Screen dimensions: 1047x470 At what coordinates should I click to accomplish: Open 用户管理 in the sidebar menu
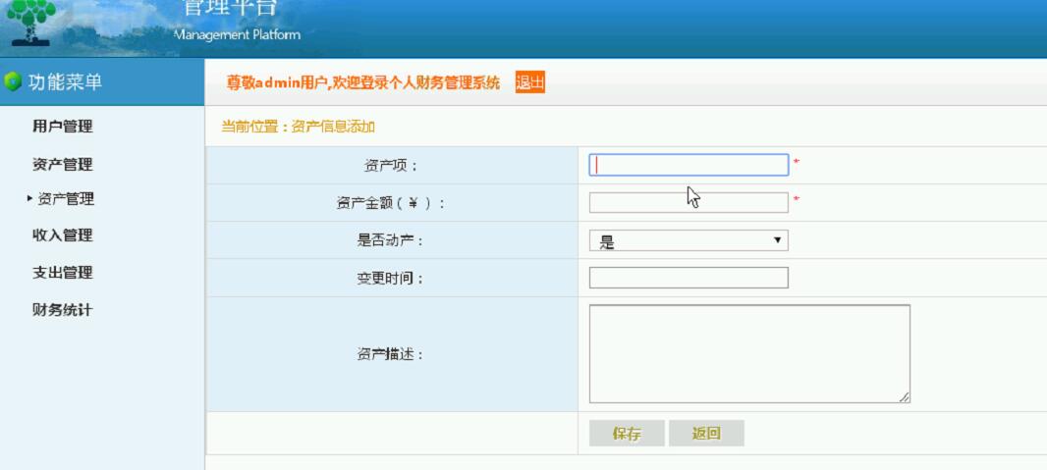63,126
